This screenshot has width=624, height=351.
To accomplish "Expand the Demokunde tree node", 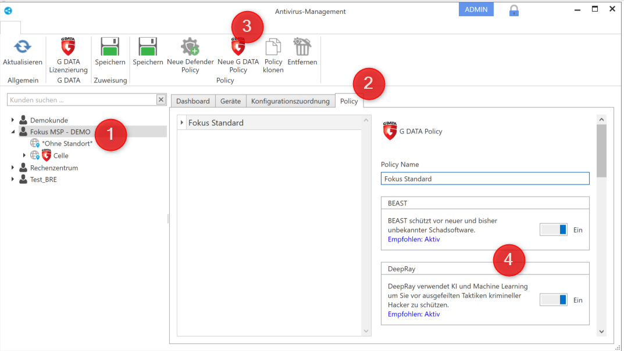I will click(x=13, y=120).
